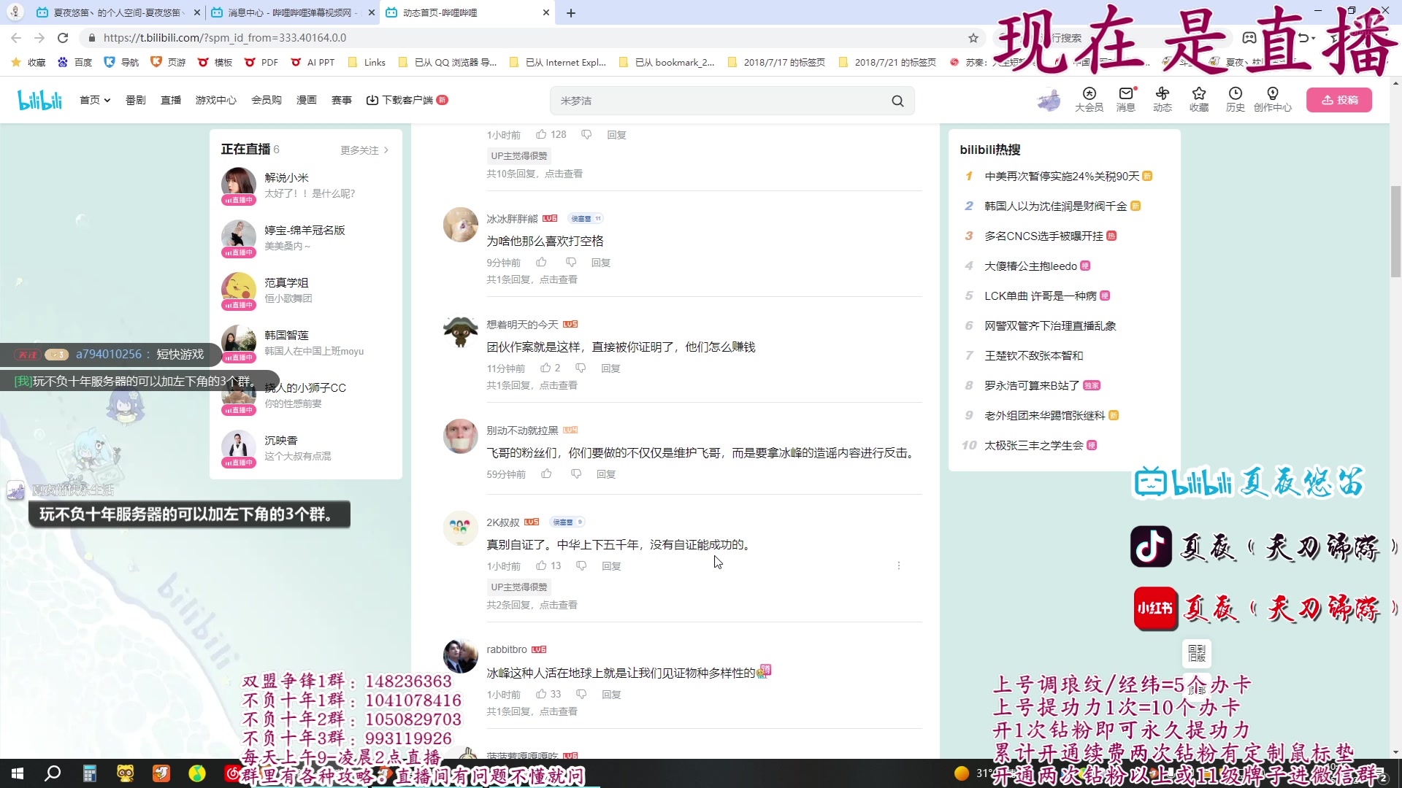Open the 历史 clock icon
This screenshot has height=788, width=1402.
1236,99
